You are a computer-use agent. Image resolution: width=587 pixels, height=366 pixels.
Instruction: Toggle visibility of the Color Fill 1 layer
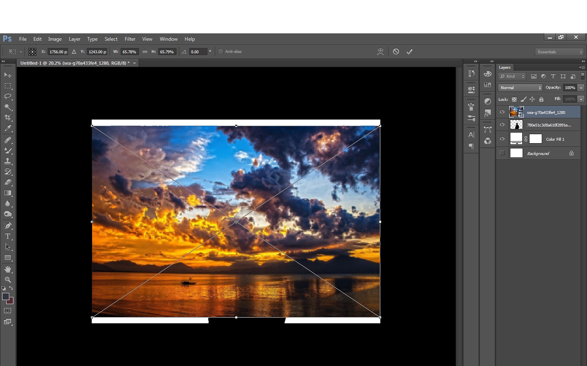point(502,139)
